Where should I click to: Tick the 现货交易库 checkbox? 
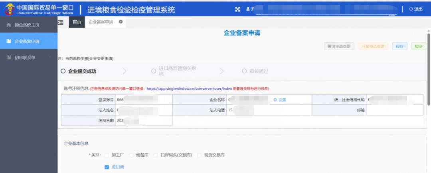point(199,155)
